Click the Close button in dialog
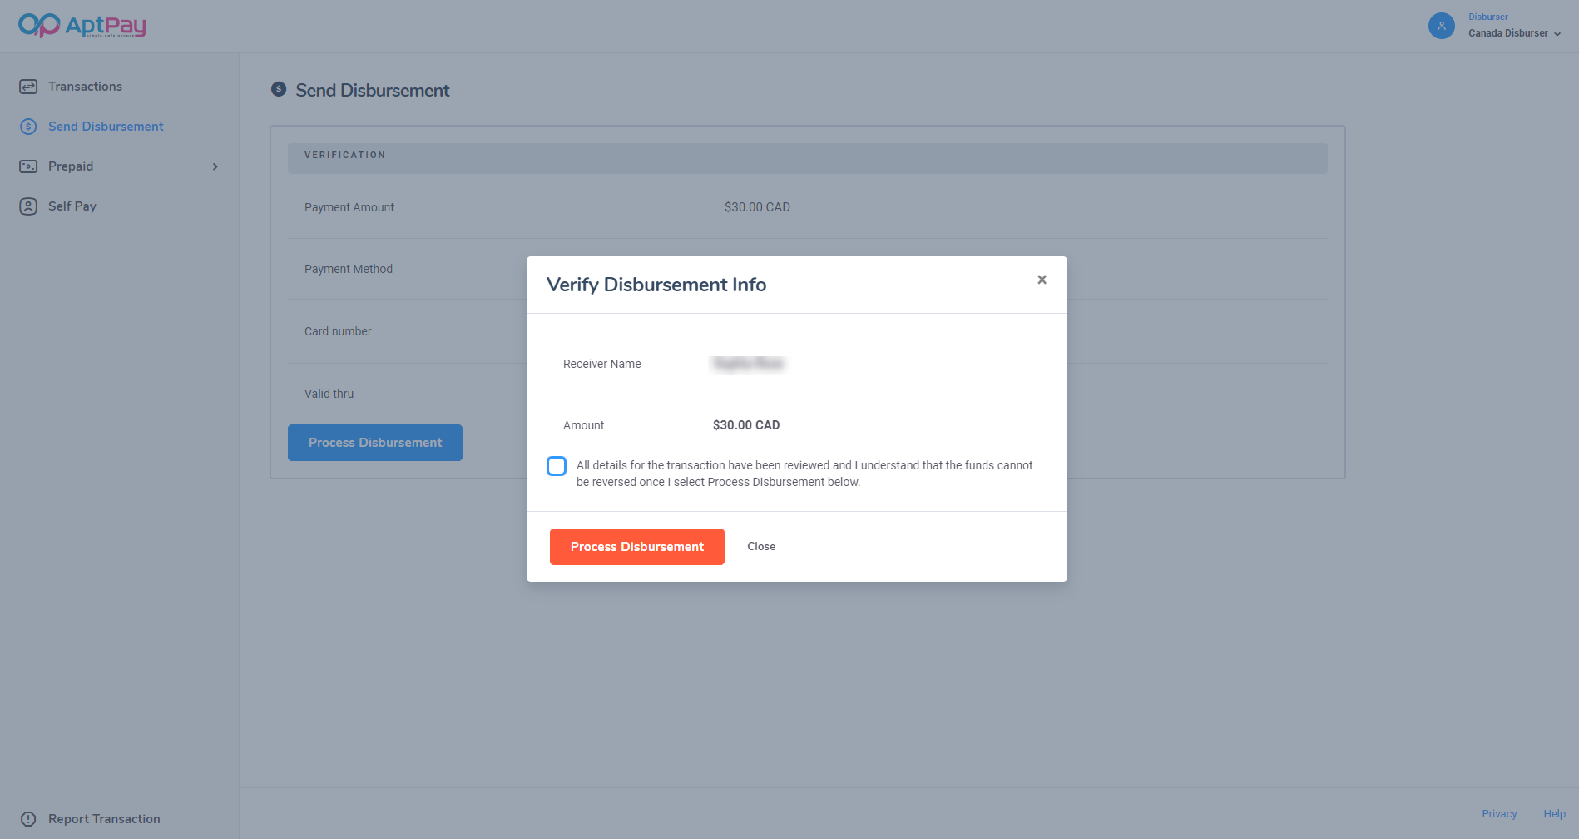Screen dimensions: 1579x839 [x=760, y=547]
